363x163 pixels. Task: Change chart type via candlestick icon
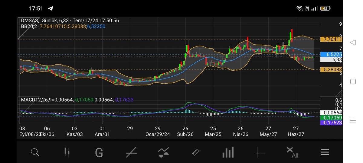click(x=67, y=152)
